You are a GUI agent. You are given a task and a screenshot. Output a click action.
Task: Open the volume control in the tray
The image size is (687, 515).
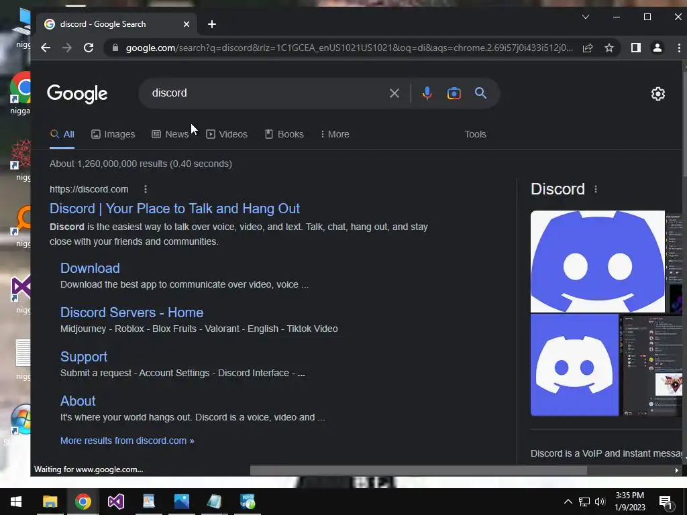coord(600,502)
